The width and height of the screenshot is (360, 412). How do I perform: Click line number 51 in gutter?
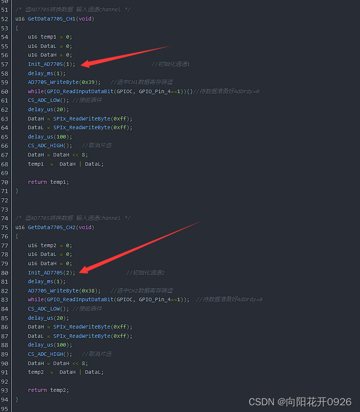click(5, 10)
